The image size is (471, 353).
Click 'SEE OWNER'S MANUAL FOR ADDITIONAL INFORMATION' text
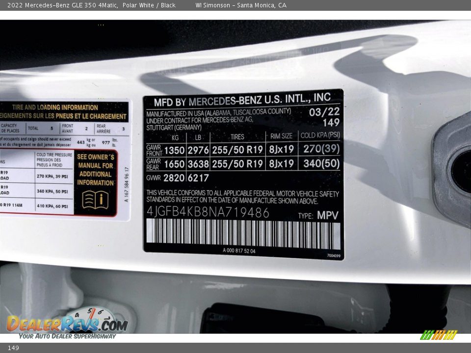[x=96, y=170]
